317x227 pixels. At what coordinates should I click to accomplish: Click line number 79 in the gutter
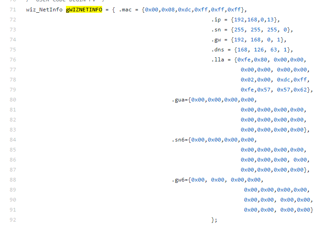pyautogui.click(x=13, y=90)
